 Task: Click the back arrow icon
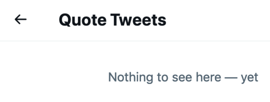(x=21, y=19)
